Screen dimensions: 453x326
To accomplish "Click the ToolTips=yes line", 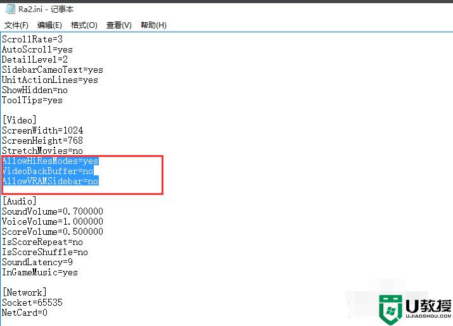I will pos(32,100).
